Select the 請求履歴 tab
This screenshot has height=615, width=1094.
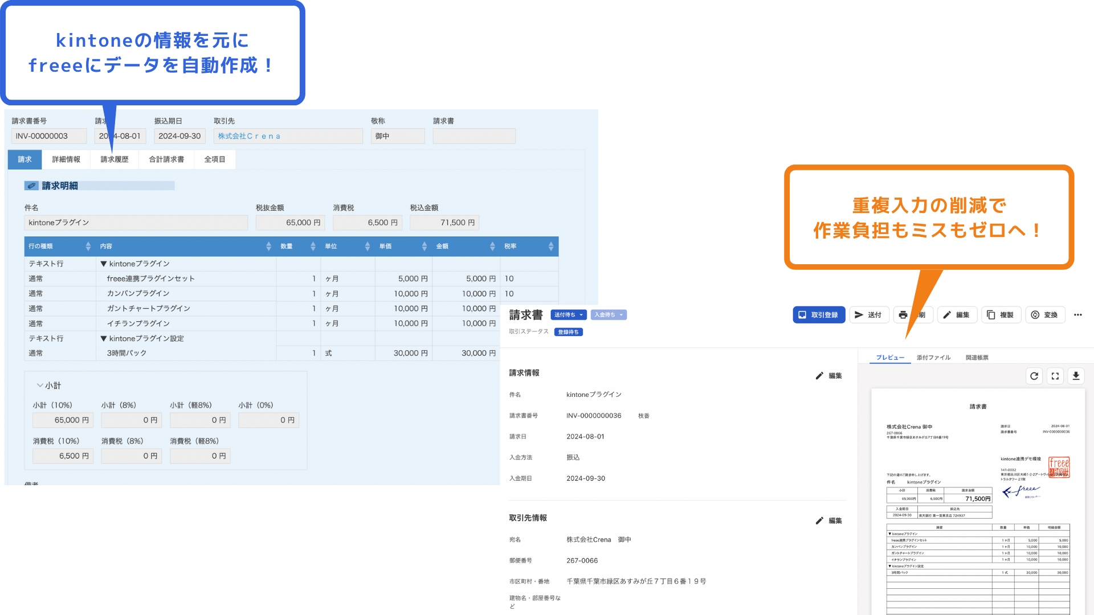115,159
